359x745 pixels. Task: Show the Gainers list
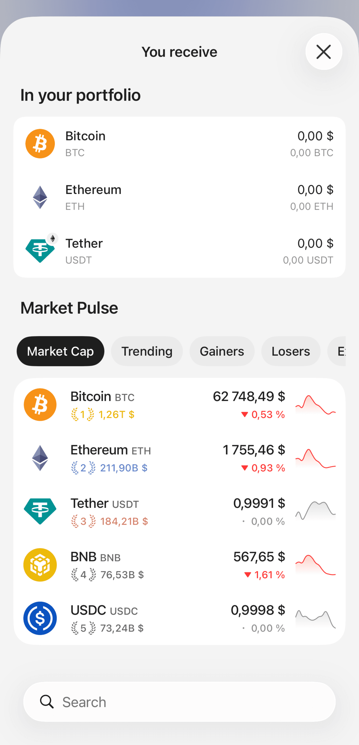222,351
